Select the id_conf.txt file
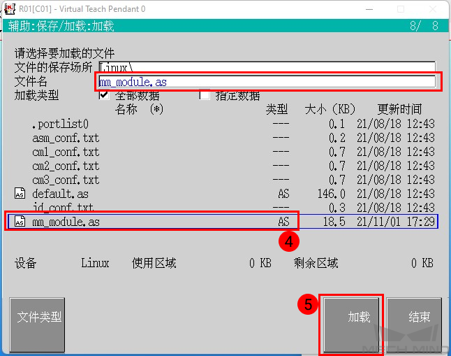Viewport: 451px width, 356px height. [63, 208]
